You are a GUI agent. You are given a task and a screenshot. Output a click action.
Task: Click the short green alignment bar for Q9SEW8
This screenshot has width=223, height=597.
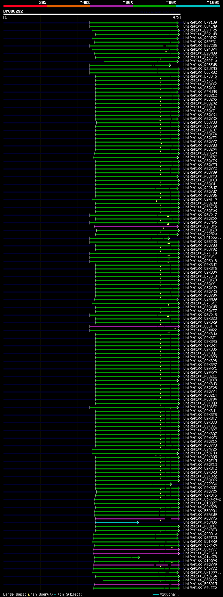point(130,65)
